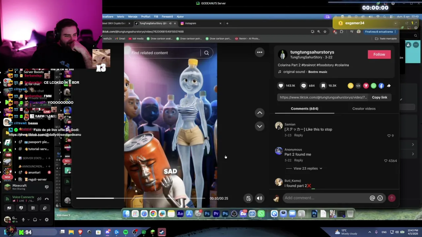422x237 pixels.
Task: Open the Toate marcajele bookmarks folder
Action: click(386, 39)
